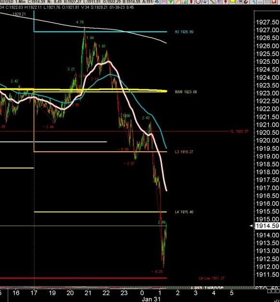Click the yellow square toolbar icon
Viewport: 280px width, 302px height.
coord(232,2)
